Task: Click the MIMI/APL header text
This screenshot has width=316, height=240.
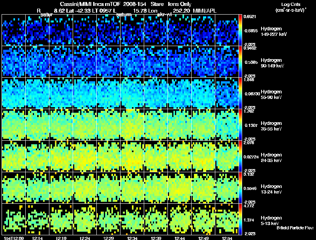Action: coord(205,11)
